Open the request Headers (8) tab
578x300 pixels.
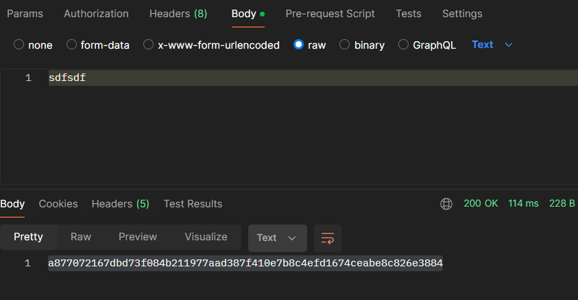178,14
